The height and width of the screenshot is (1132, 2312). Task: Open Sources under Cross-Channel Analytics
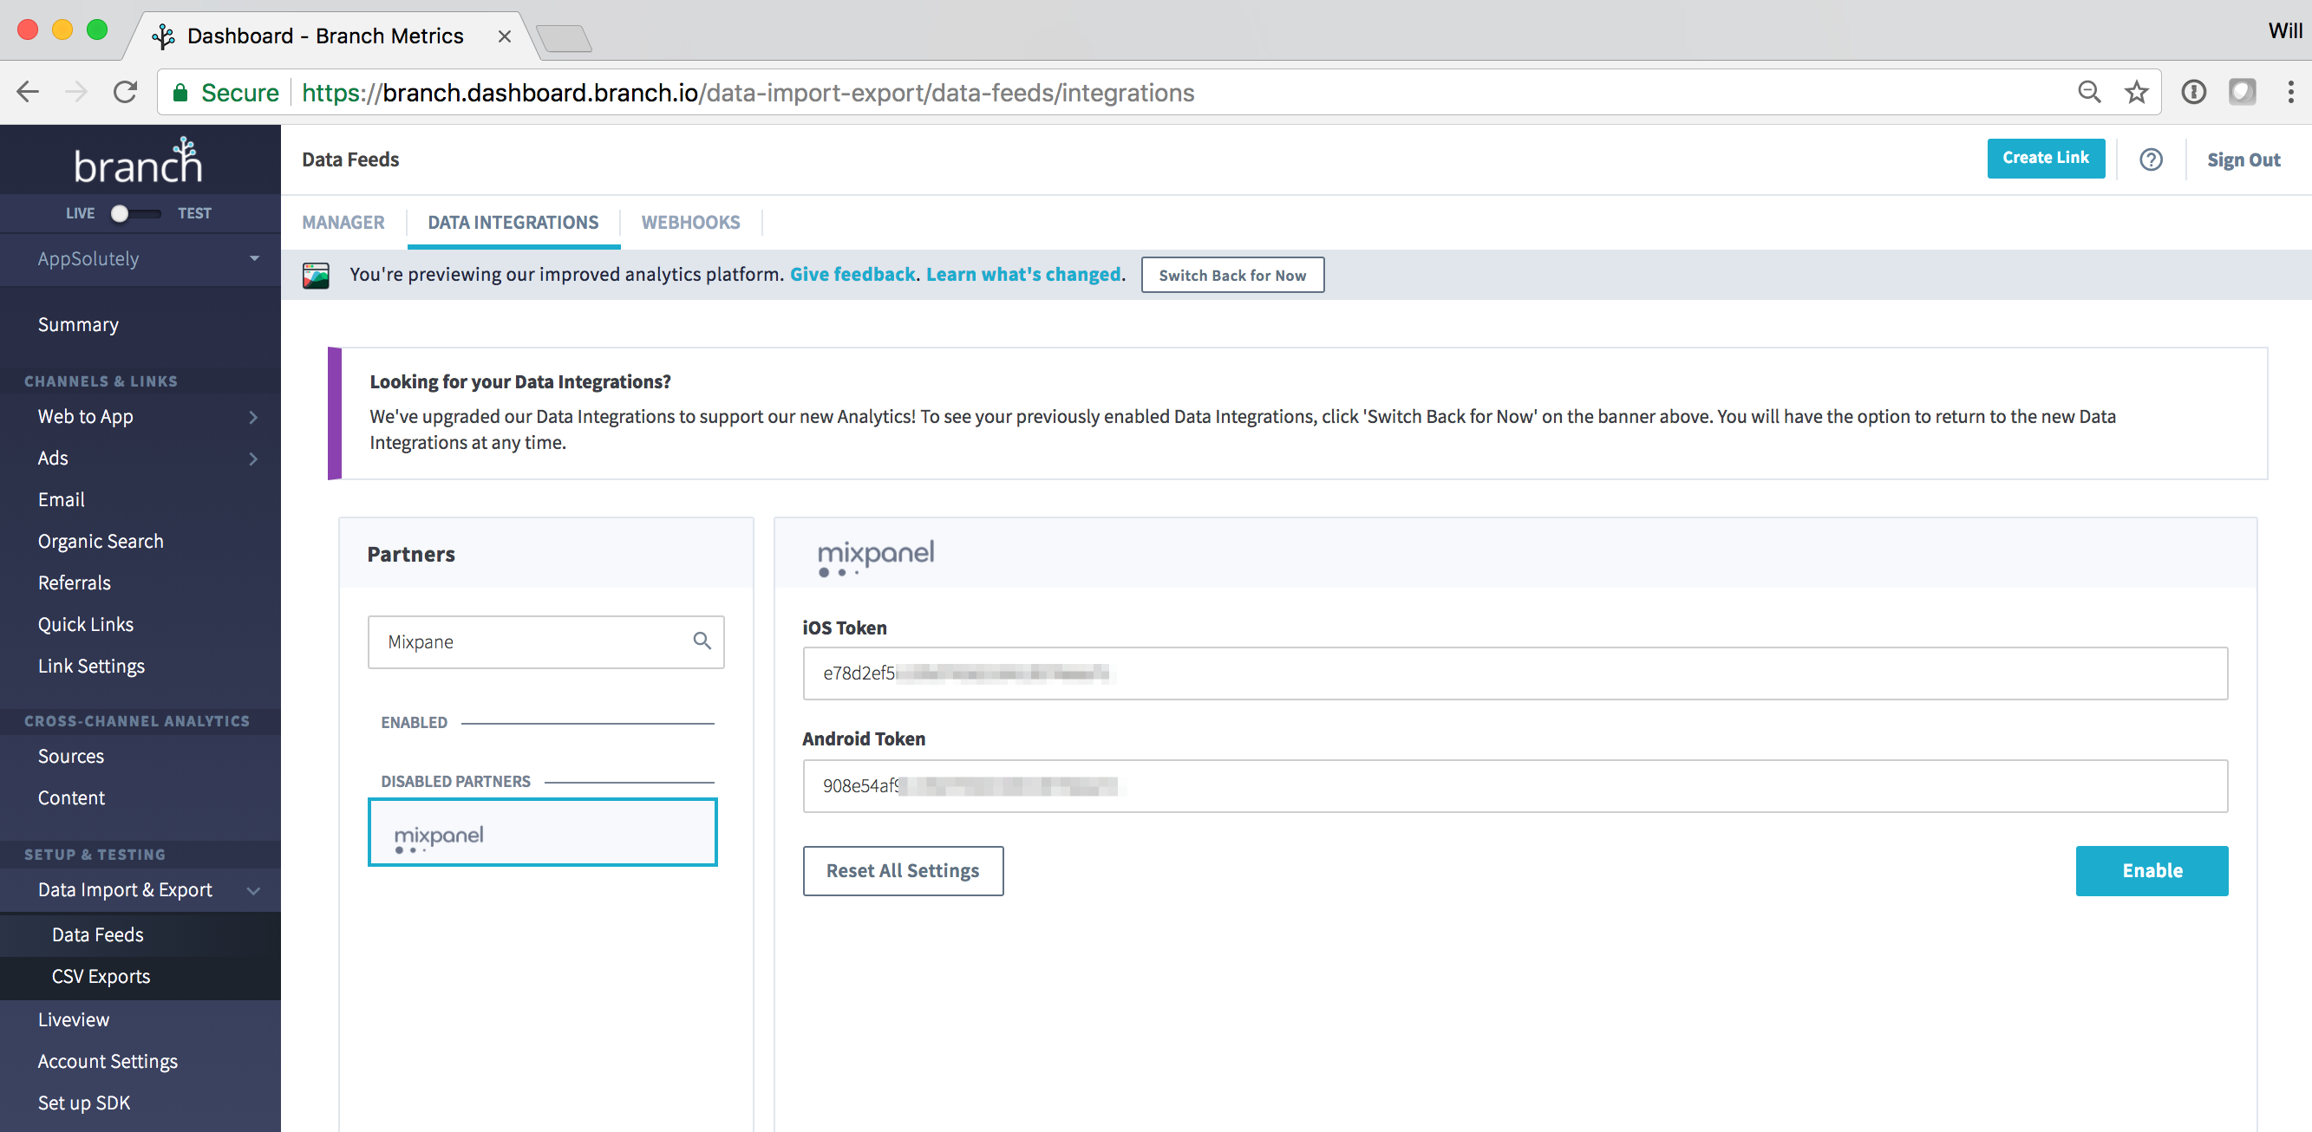point(71,756)
